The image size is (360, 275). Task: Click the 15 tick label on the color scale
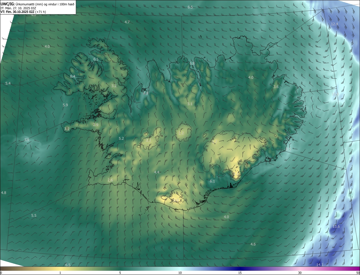(240, 273)
